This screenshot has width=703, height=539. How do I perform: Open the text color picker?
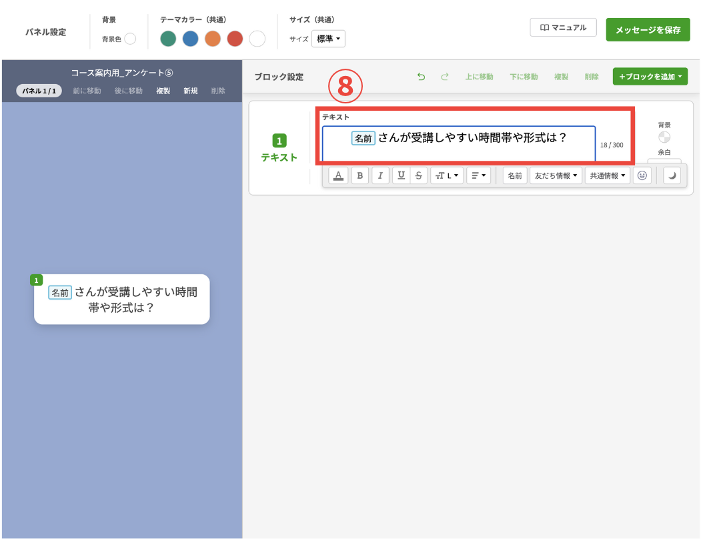pos(338,175)
